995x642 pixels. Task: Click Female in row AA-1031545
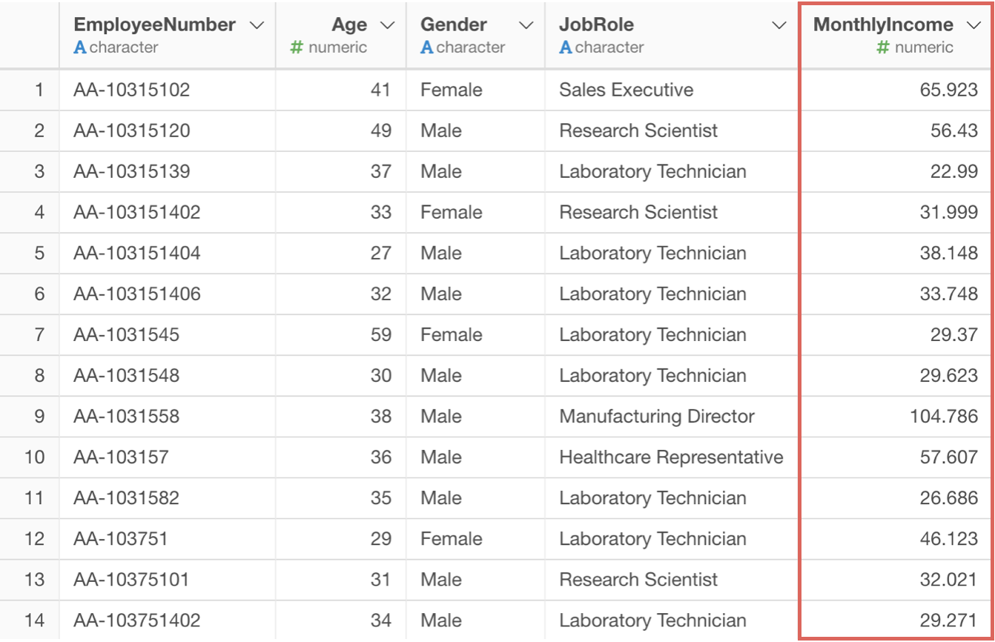tap(475, 335)
